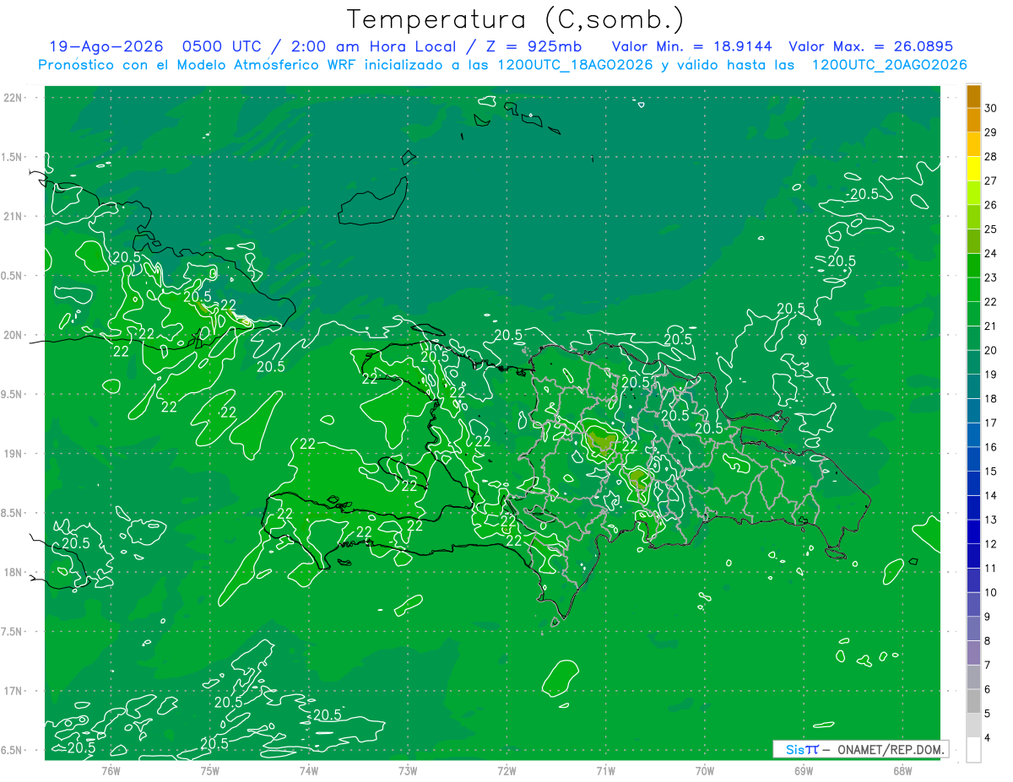The image size is (1013, 782).
Task: Click the legend value '21'
Action: (991, 326)
